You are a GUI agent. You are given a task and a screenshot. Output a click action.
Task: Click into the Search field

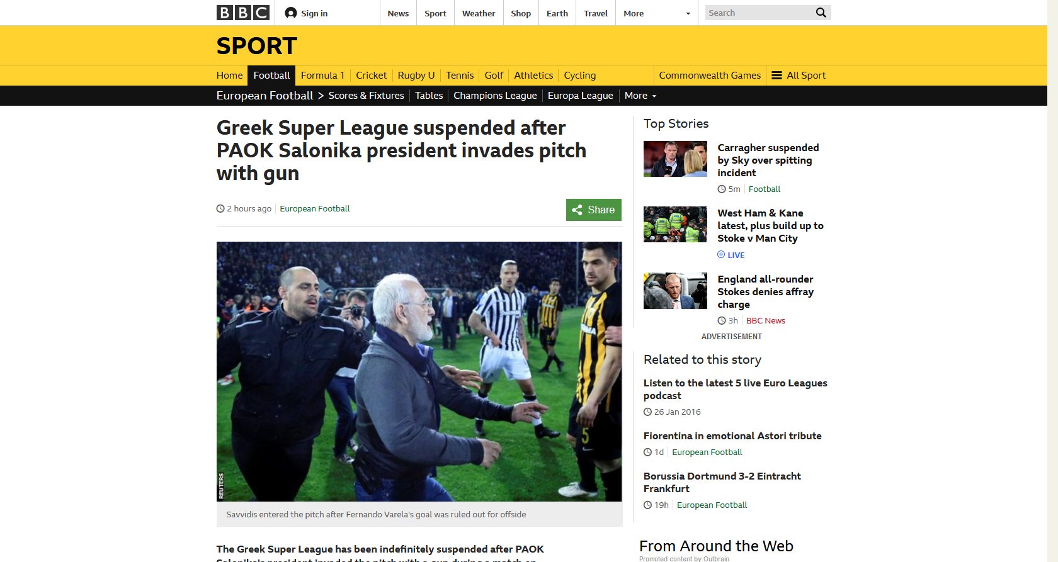[x=759, y=13]
